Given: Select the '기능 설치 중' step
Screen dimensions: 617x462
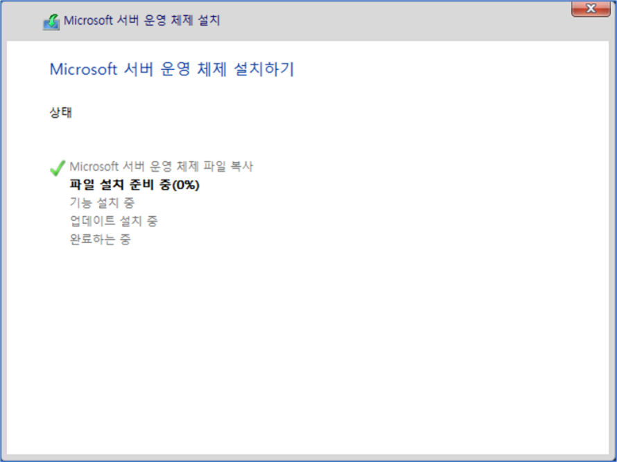Looking at the screenshot, I should [x=102, y=203].
